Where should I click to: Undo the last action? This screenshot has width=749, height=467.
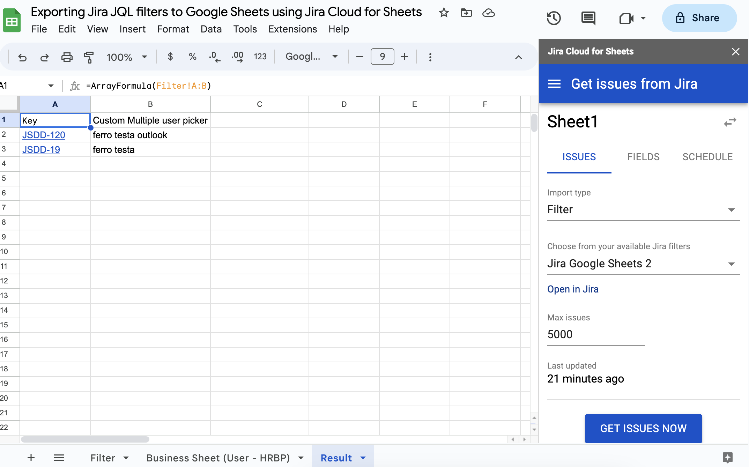click(x=22, y=57)
